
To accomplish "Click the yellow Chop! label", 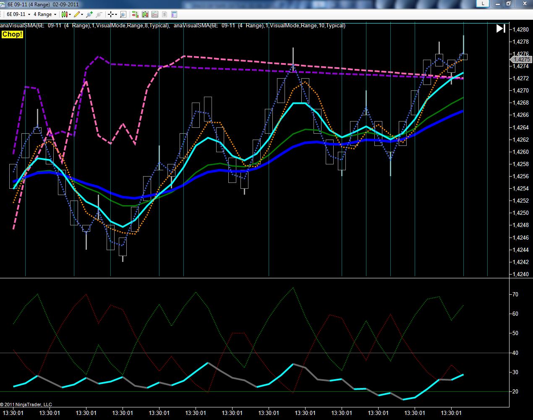I will tap(12, 34).
